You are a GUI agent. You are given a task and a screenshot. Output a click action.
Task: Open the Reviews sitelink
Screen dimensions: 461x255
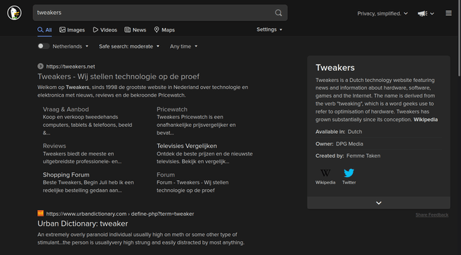[x=54, y=146]
